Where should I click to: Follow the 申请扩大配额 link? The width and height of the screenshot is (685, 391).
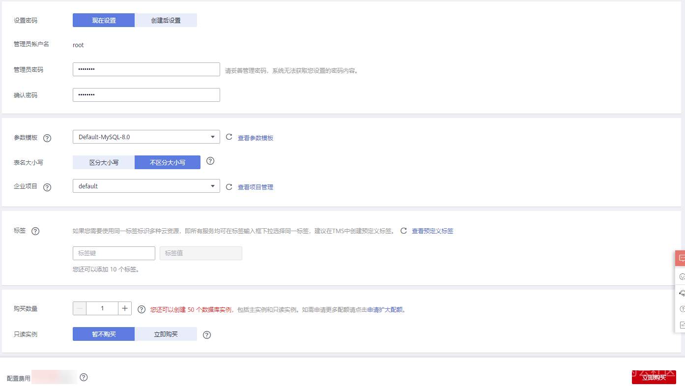[385, 310]
